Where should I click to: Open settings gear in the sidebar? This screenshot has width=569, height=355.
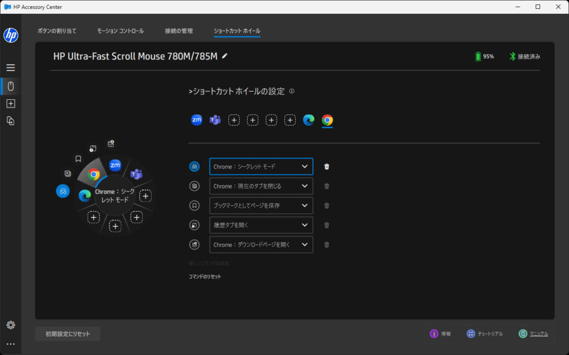(x=11, y=325)
